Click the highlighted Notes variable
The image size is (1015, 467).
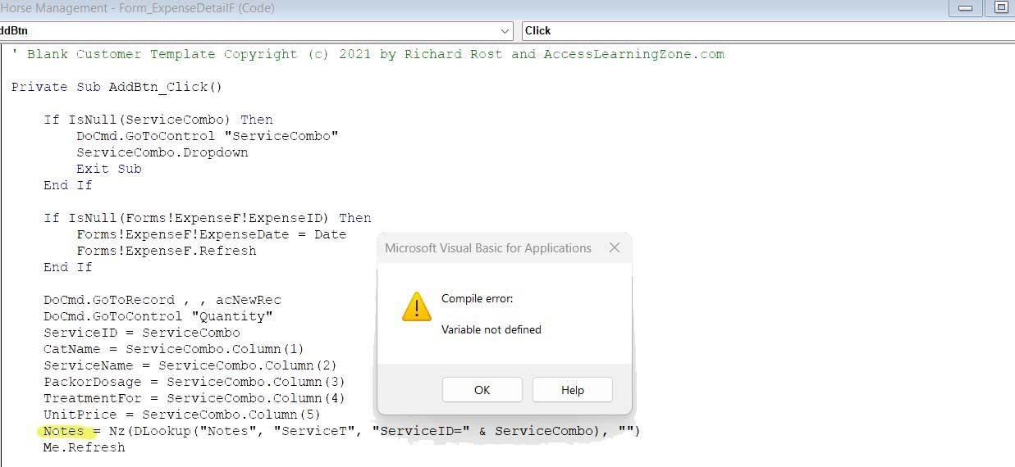coord(63,431)
